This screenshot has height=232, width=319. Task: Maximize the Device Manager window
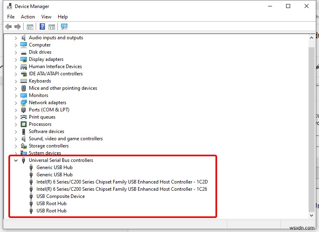tap(288, 6)
